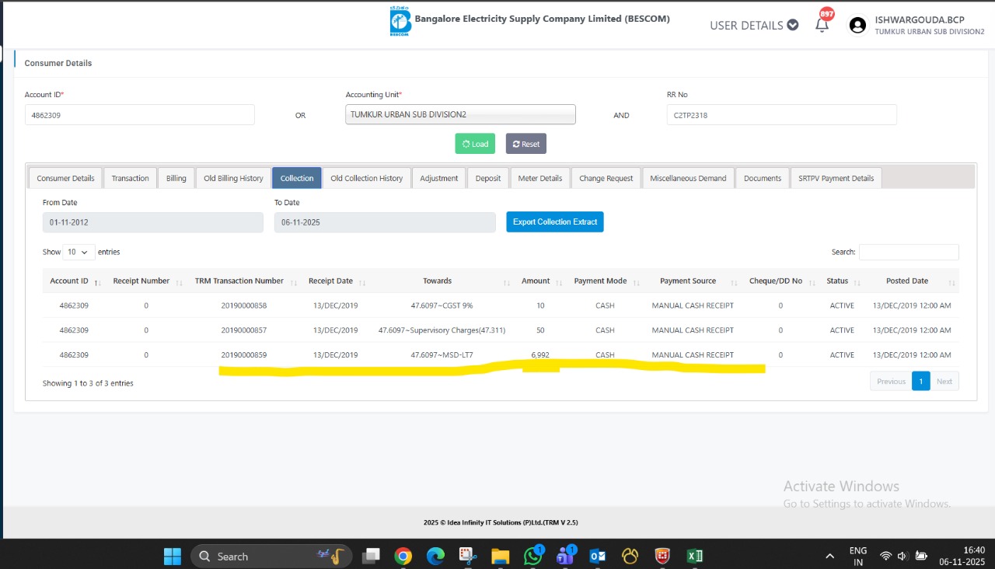995x569 pixels.
Task: Open the user profile avatar icon
Action: [x=857, y=26]
